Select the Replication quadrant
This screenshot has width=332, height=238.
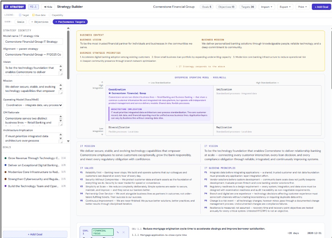point(267,130)
